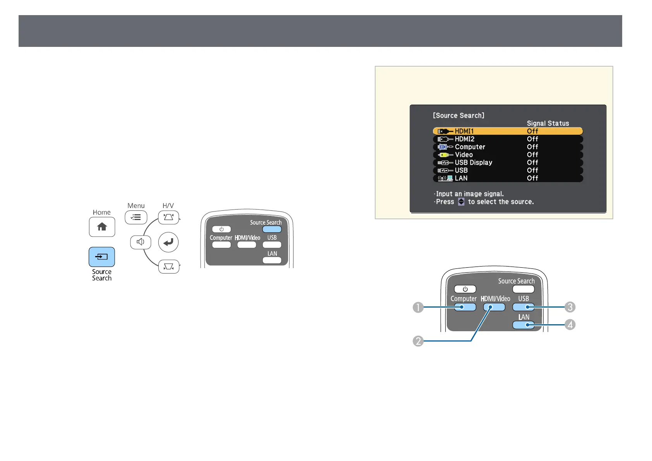Click the power button on the left remote
Screen dimensions: 652x461
(221, 229)
